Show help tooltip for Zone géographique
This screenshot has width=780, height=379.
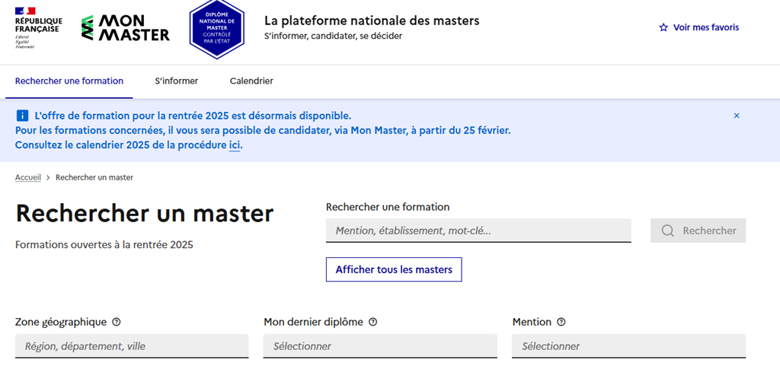coord(117,322)
